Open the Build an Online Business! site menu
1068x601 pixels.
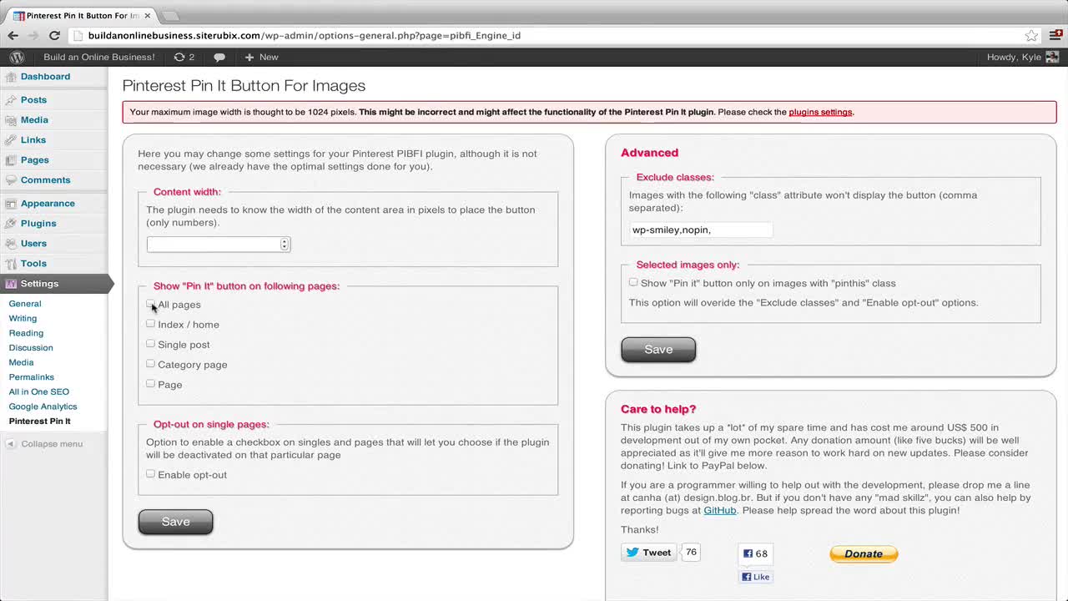click(98, 57)
